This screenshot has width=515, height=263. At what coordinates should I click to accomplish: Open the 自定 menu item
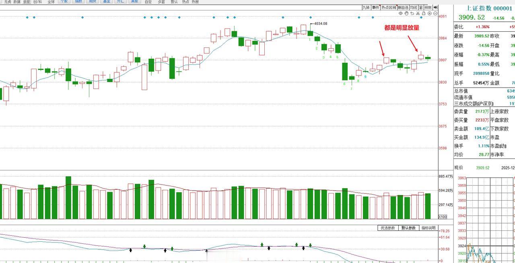148,2
